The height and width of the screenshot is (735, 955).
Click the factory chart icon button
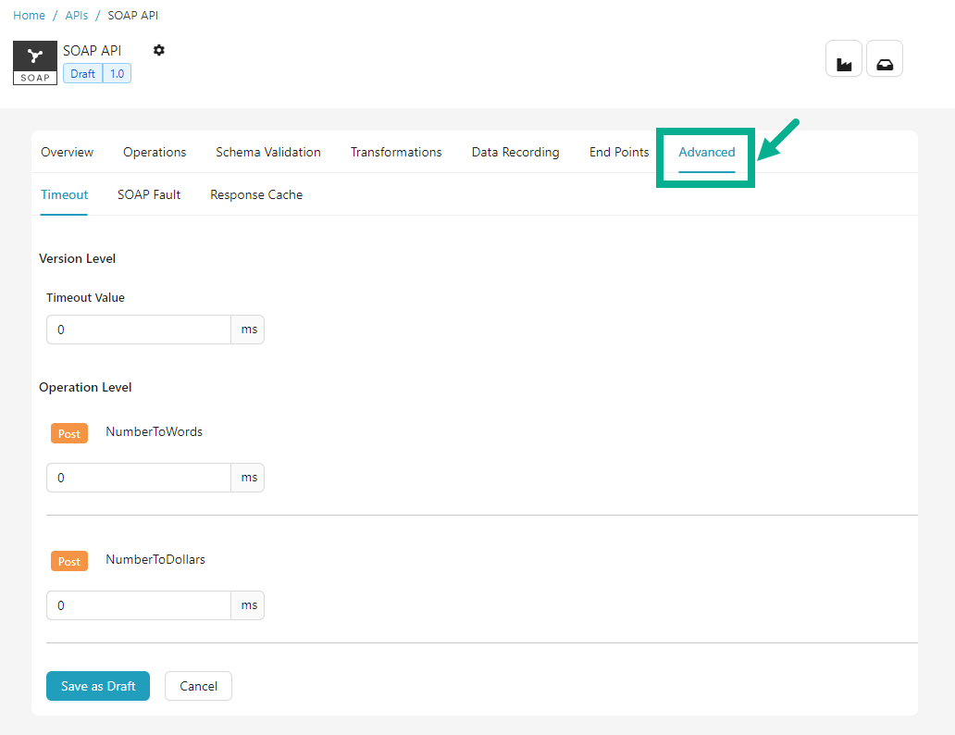coord(843,59)
